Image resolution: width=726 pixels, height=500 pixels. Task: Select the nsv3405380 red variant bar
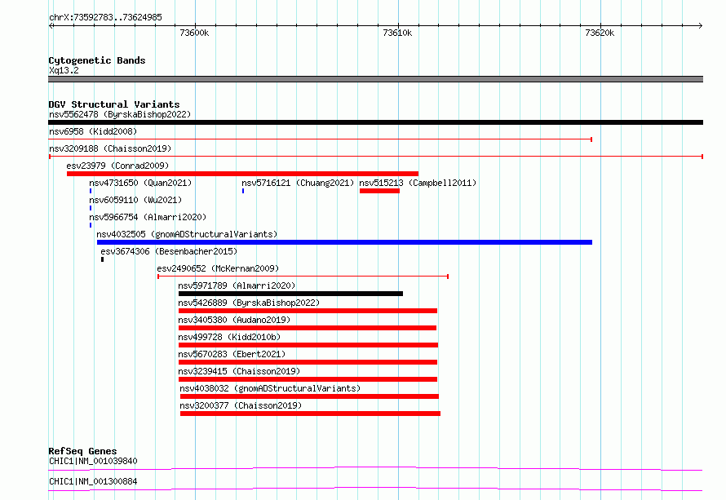(x=308, y=328)
